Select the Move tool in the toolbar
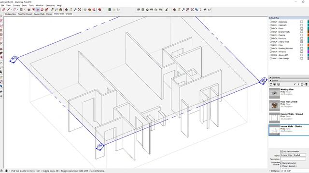Image resolution: width=309 pixels, height=173 pixels. tap(38, 10)
